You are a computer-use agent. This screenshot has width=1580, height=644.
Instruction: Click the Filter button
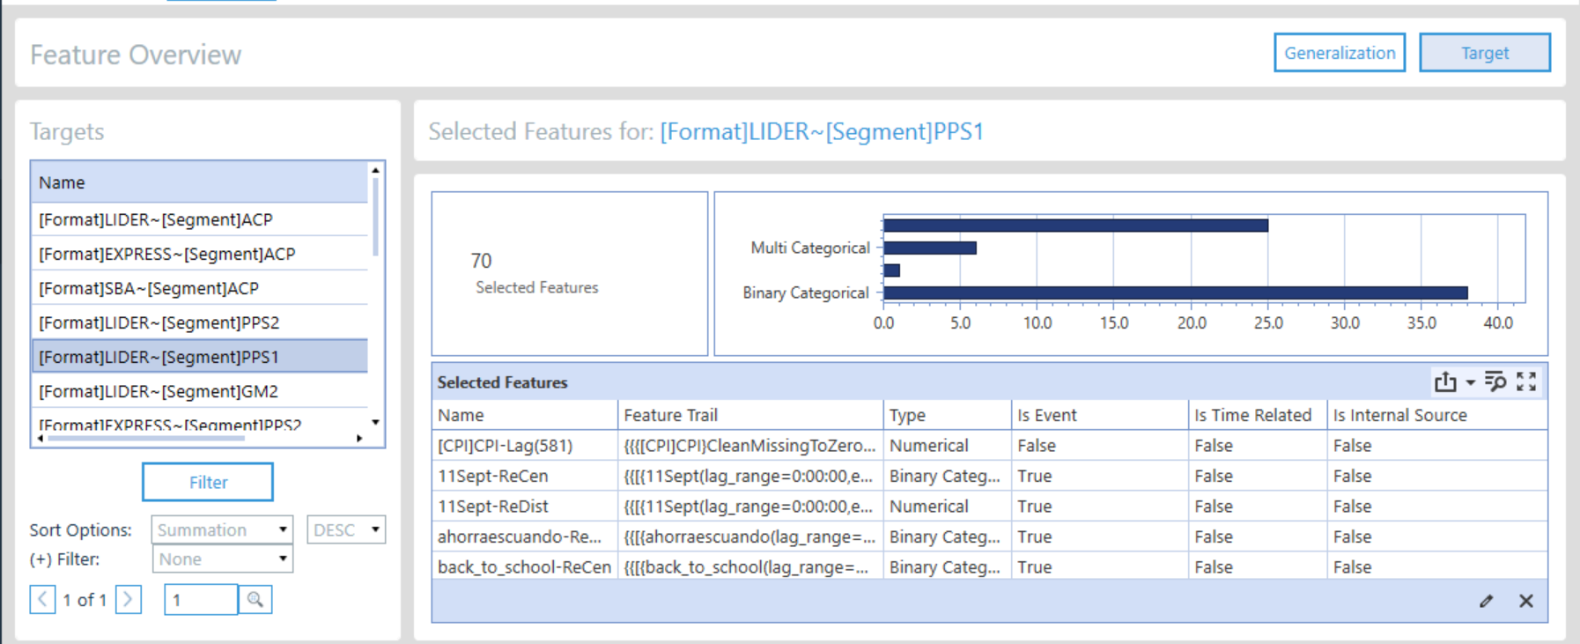coord(208,482)
